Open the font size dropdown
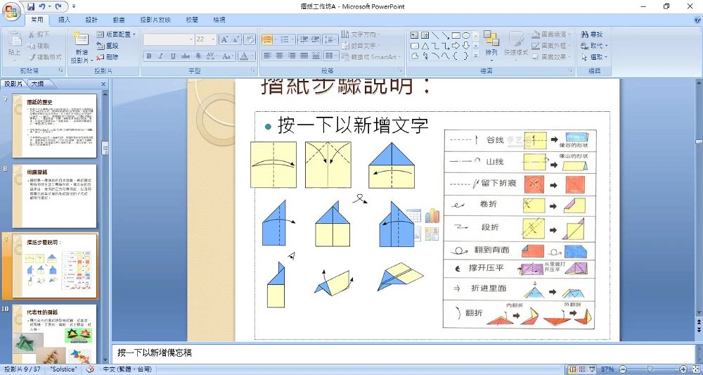703x375 pixels. tap(213, 39)
